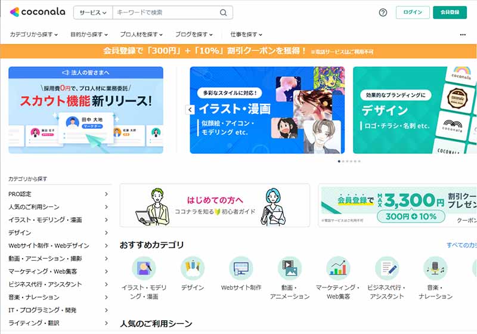Click the orange coupon registration banner

pos(238,51)
